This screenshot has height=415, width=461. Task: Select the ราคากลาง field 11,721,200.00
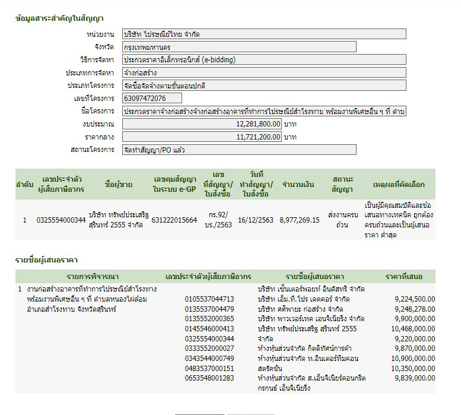202,137
